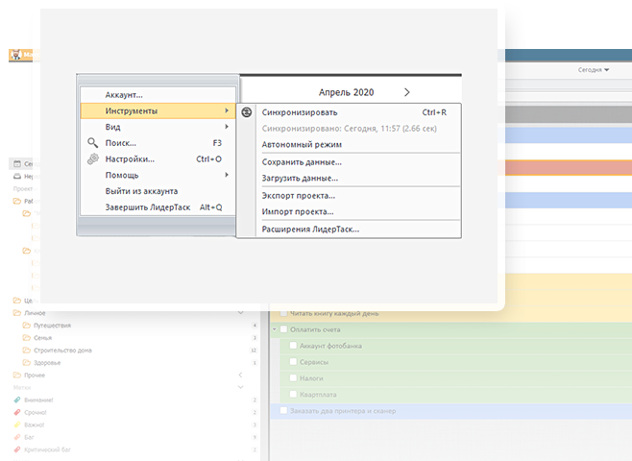The height and width of the screenshot is (461, 632).
Task: Choose Выйти из аккаунта
Action: 158,191
